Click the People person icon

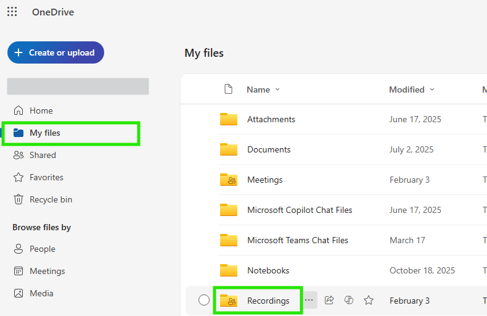click(x=18, y=249)
